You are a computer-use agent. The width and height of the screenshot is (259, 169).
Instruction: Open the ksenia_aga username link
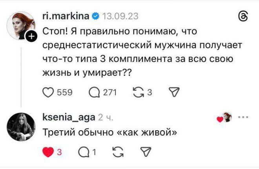point(68,117)
